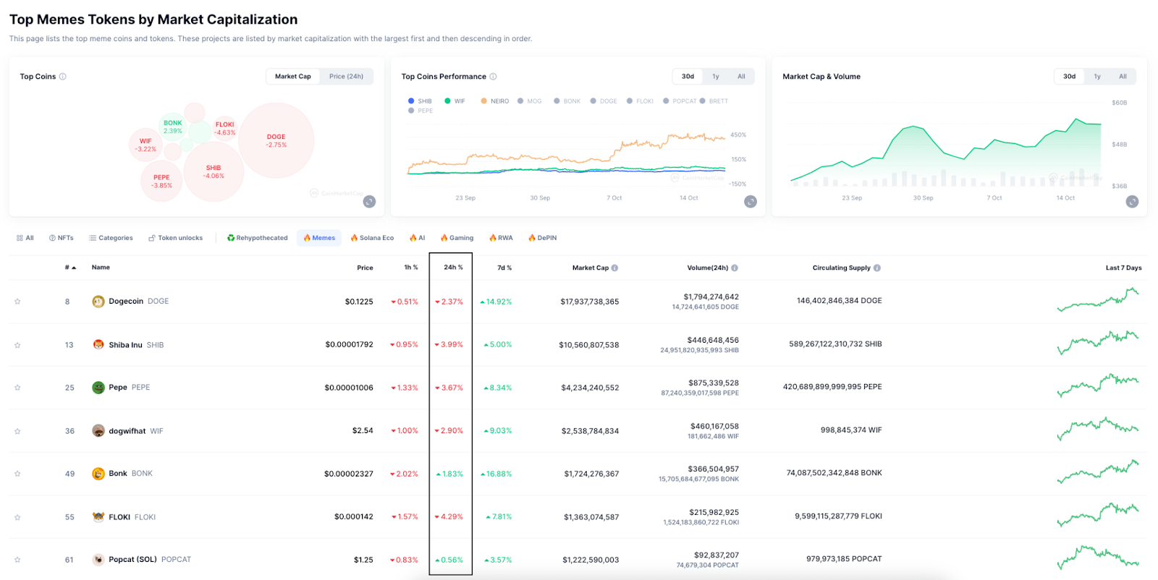Open the Token unlocks page
The height and width of the screenshot is (580, 1158).
click(176, 238)
